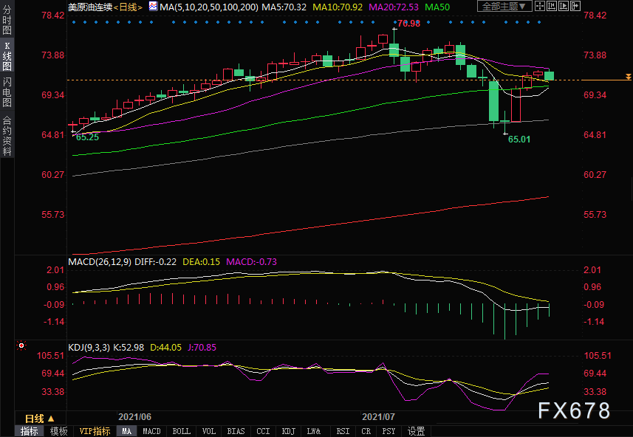
Task: Choose the CR indicator button
Action: click(x=366, y=431)
